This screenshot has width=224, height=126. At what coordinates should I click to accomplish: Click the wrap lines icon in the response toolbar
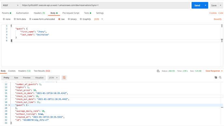(64, 78)
